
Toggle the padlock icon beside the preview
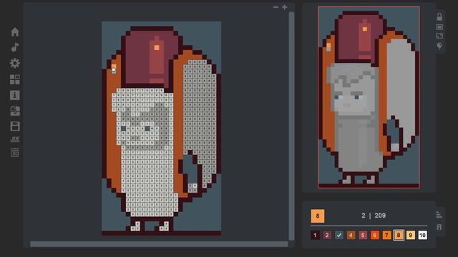click(x=439, y=16)
